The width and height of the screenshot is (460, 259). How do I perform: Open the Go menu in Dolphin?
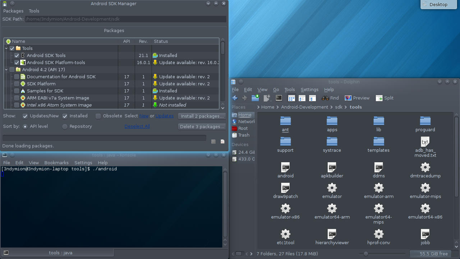(x=276, y=90)
